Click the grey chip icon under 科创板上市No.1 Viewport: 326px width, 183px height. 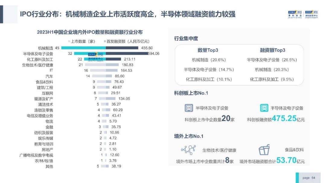[189, 108]
